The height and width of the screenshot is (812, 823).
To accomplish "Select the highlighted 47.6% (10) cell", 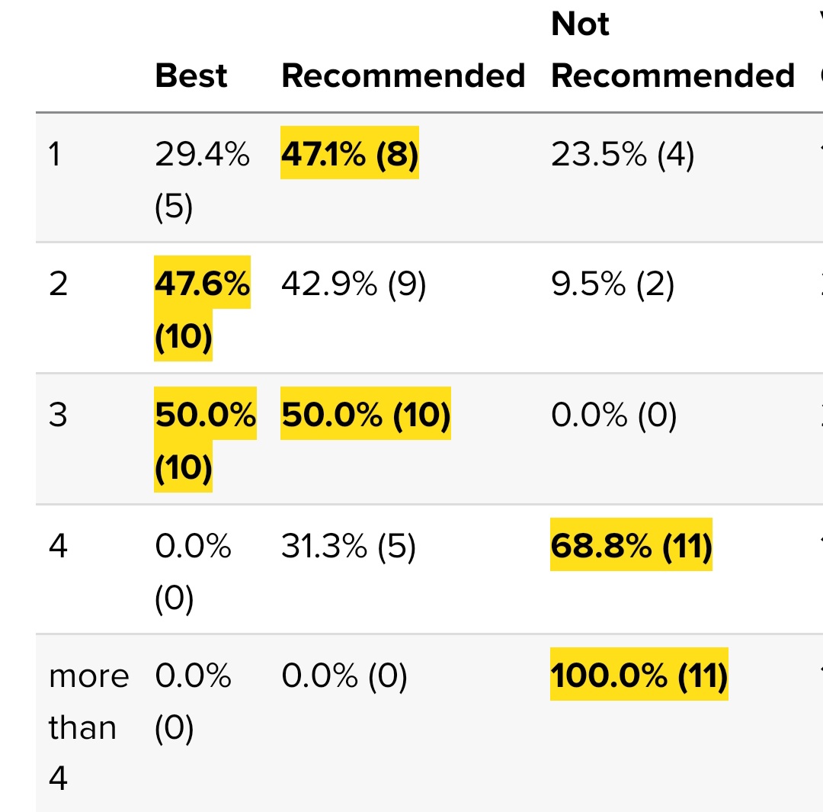I will pyautogui.click(x=202, y=309).
